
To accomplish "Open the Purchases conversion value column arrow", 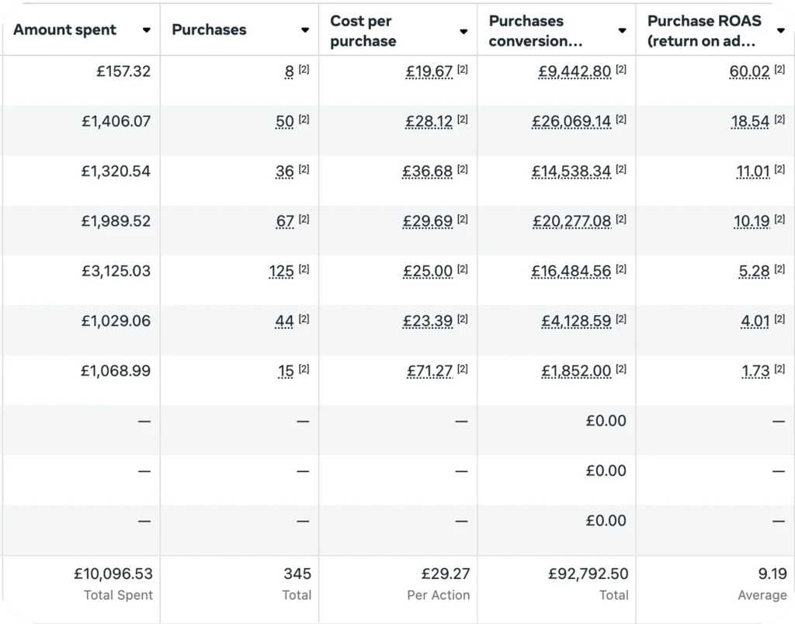I will click(622, 31).
